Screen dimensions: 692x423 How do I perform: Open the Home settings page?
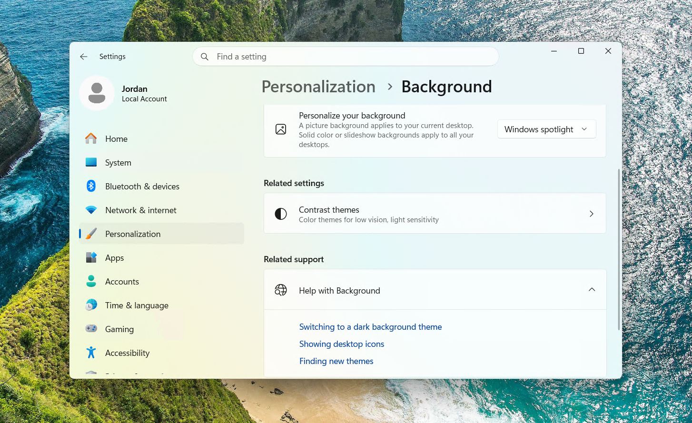(x=161, y=138)
